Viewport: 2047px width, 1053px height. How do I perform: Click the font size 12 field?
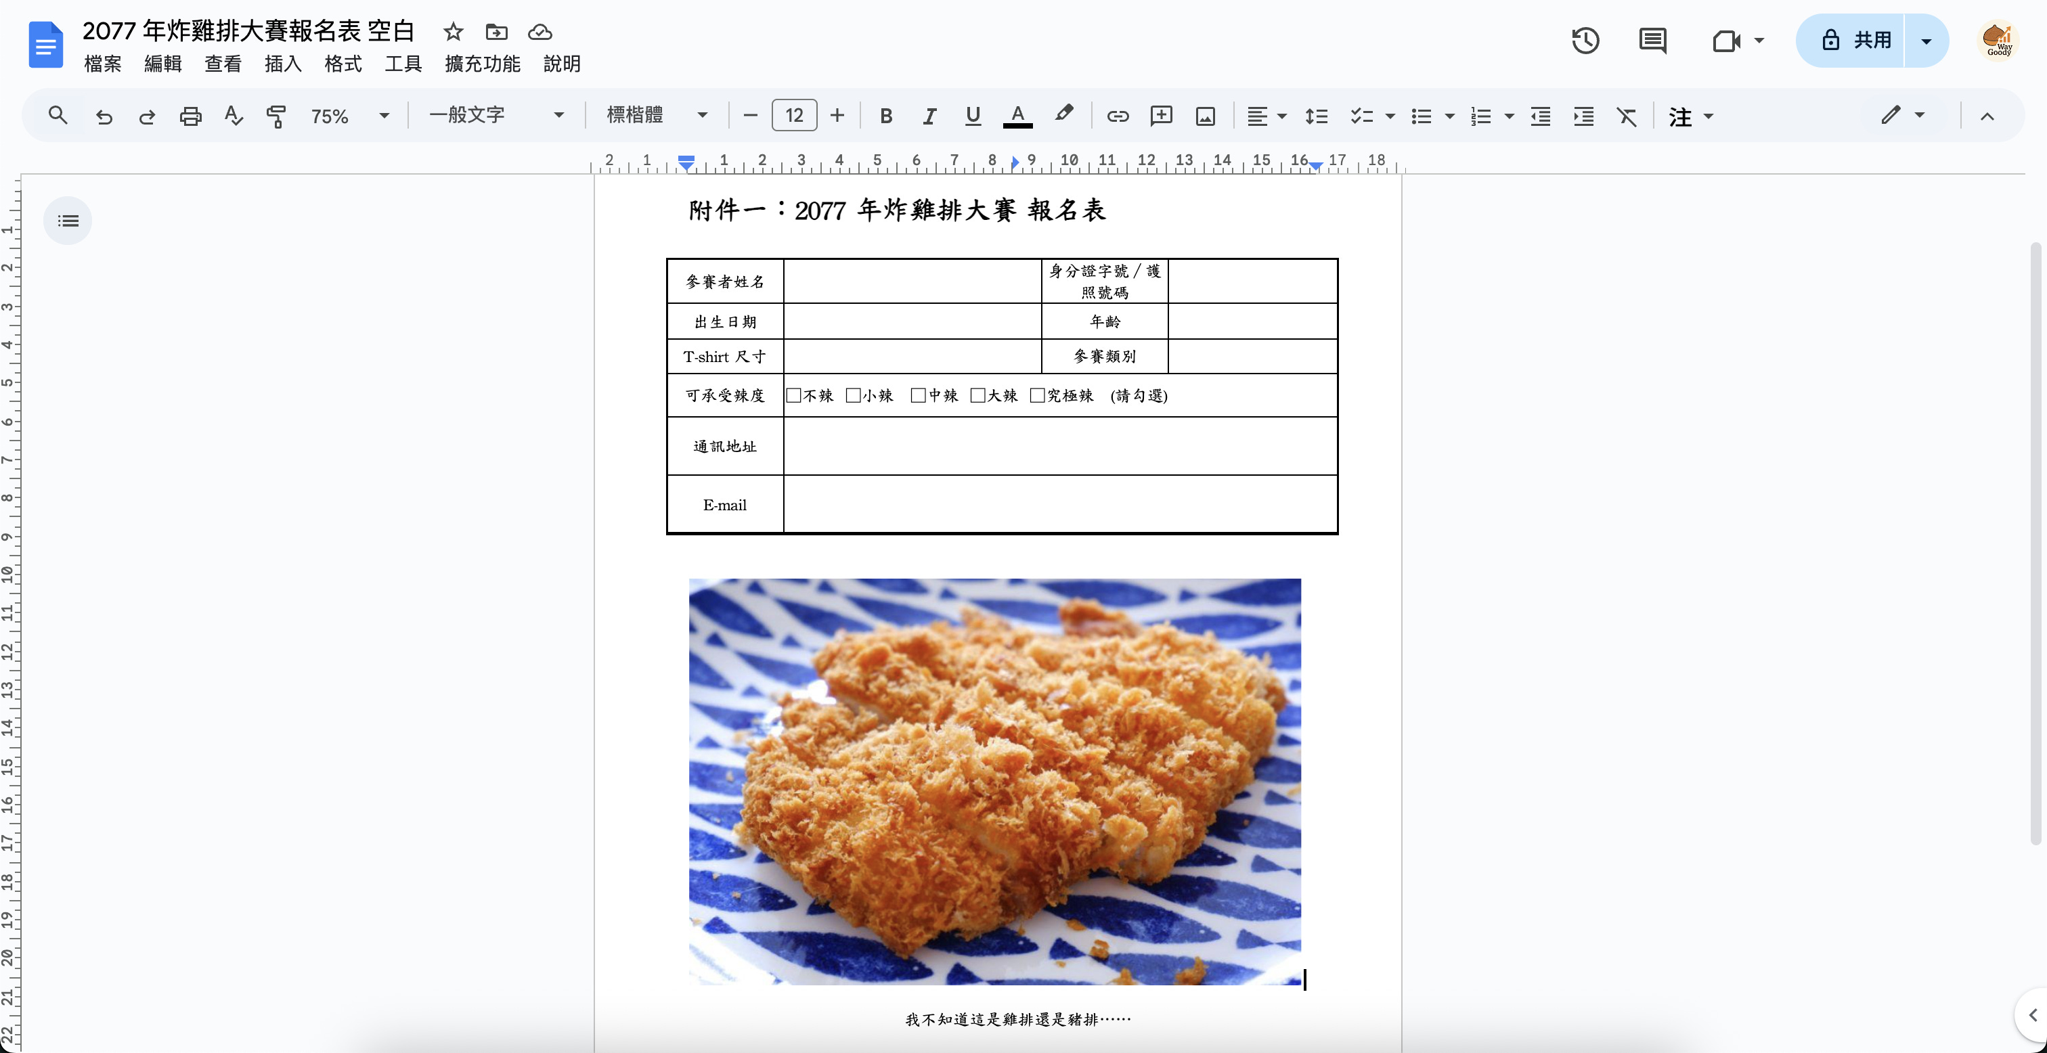point(794,116)
